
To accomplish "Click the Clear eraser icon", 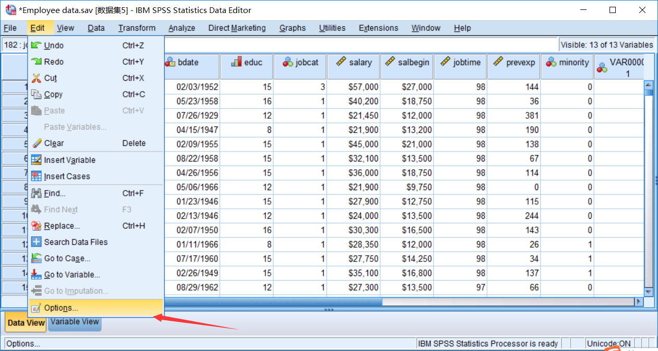I will [36, 143].
